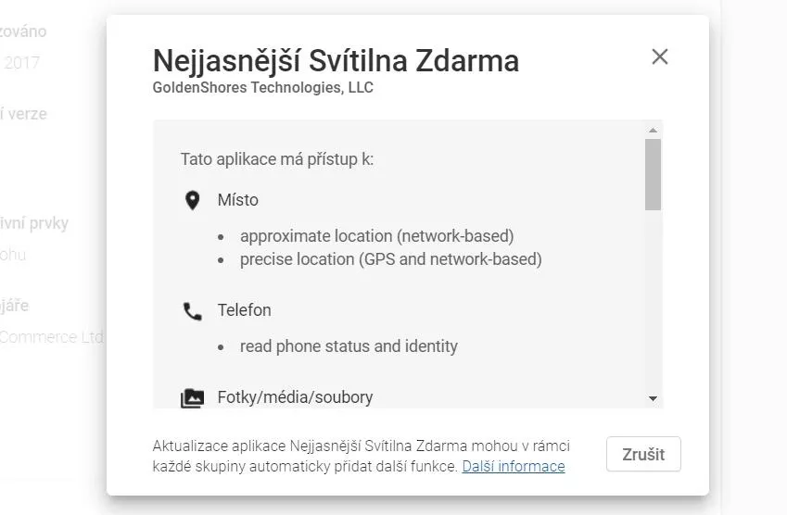Click developer name GoldenShores Technologies, LLC
Image resolution: width=787 pixels, height=515 pixels.
[263, 88]
